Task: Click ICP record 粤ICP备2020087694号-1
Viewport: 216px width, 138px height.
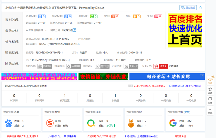Action: [x=49, y=53]
